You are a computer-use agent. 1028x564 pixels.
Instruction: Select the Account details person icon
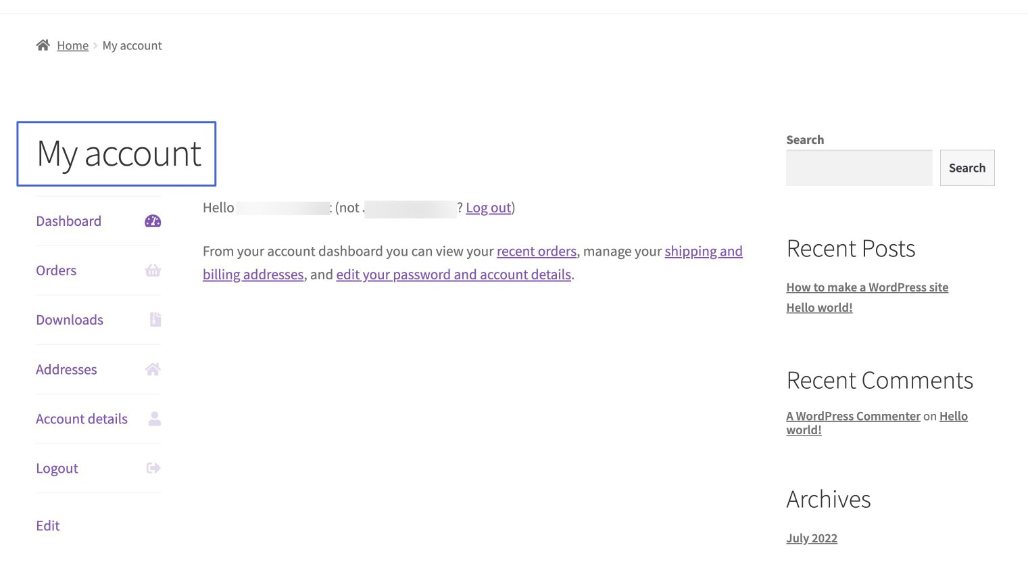tap(154, 419)
